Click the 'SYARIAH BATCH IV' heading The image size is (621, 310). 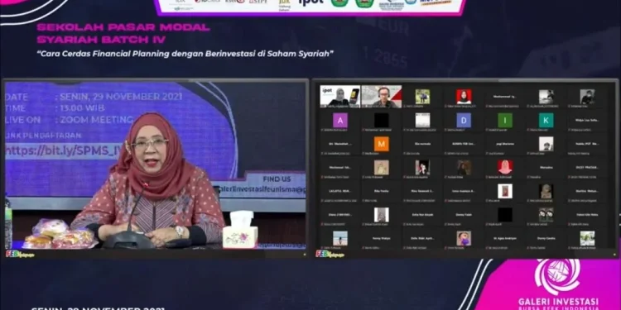(101, 40)
